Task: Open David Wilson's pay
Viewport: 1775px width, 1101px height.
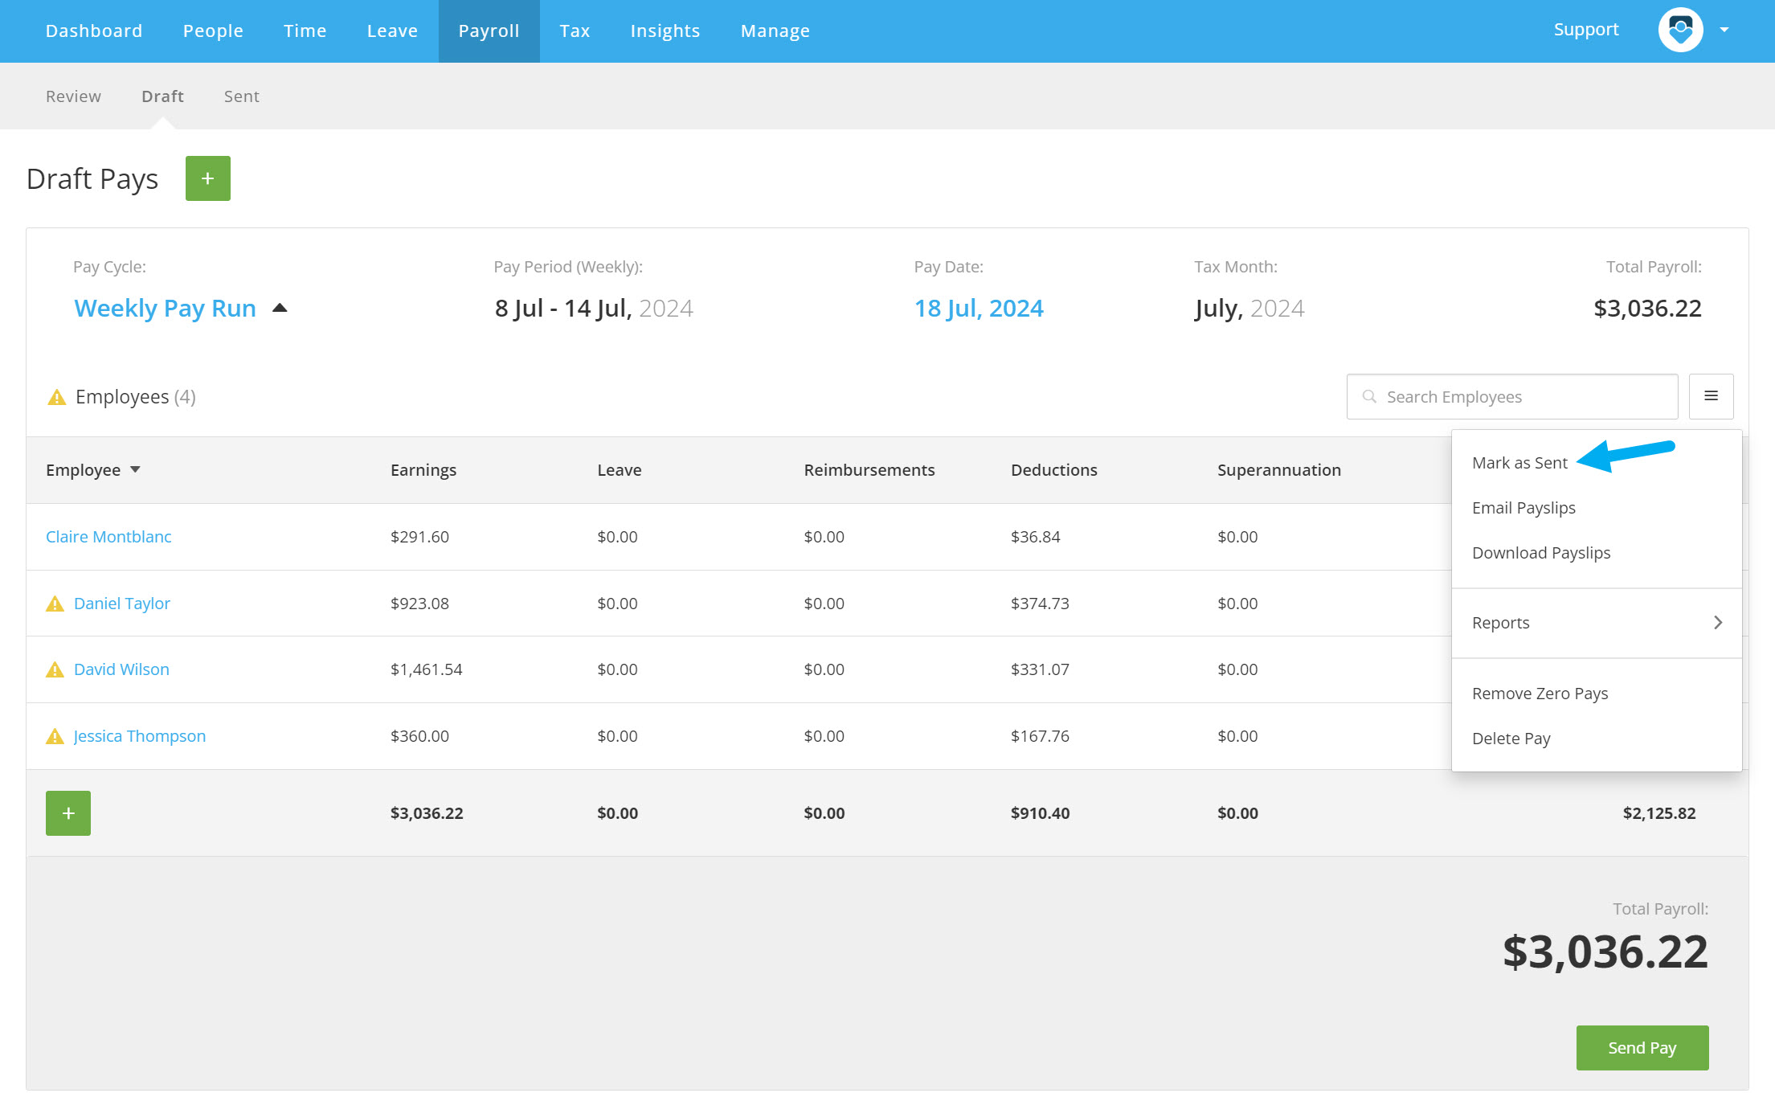Action: [121, 669]
